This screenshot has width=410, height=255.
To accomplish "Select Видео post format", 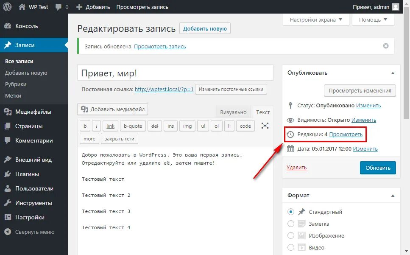I will 291,247.
